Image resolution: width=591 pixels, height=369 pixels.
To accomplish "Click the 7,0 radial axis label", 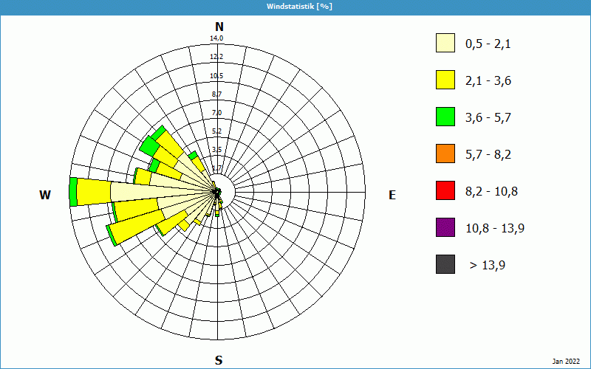I will (x=216, y=112).
